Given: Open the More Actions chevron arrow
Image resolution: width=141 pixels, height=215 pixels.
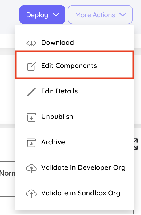Looking at the screenshot, I should (123, 15).
